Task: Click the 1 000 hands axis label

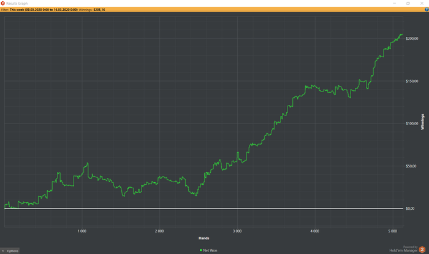Action: (82, 231)
